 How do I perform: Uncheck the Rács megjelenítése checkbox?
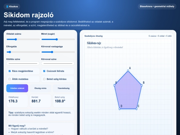coord(10,71)
